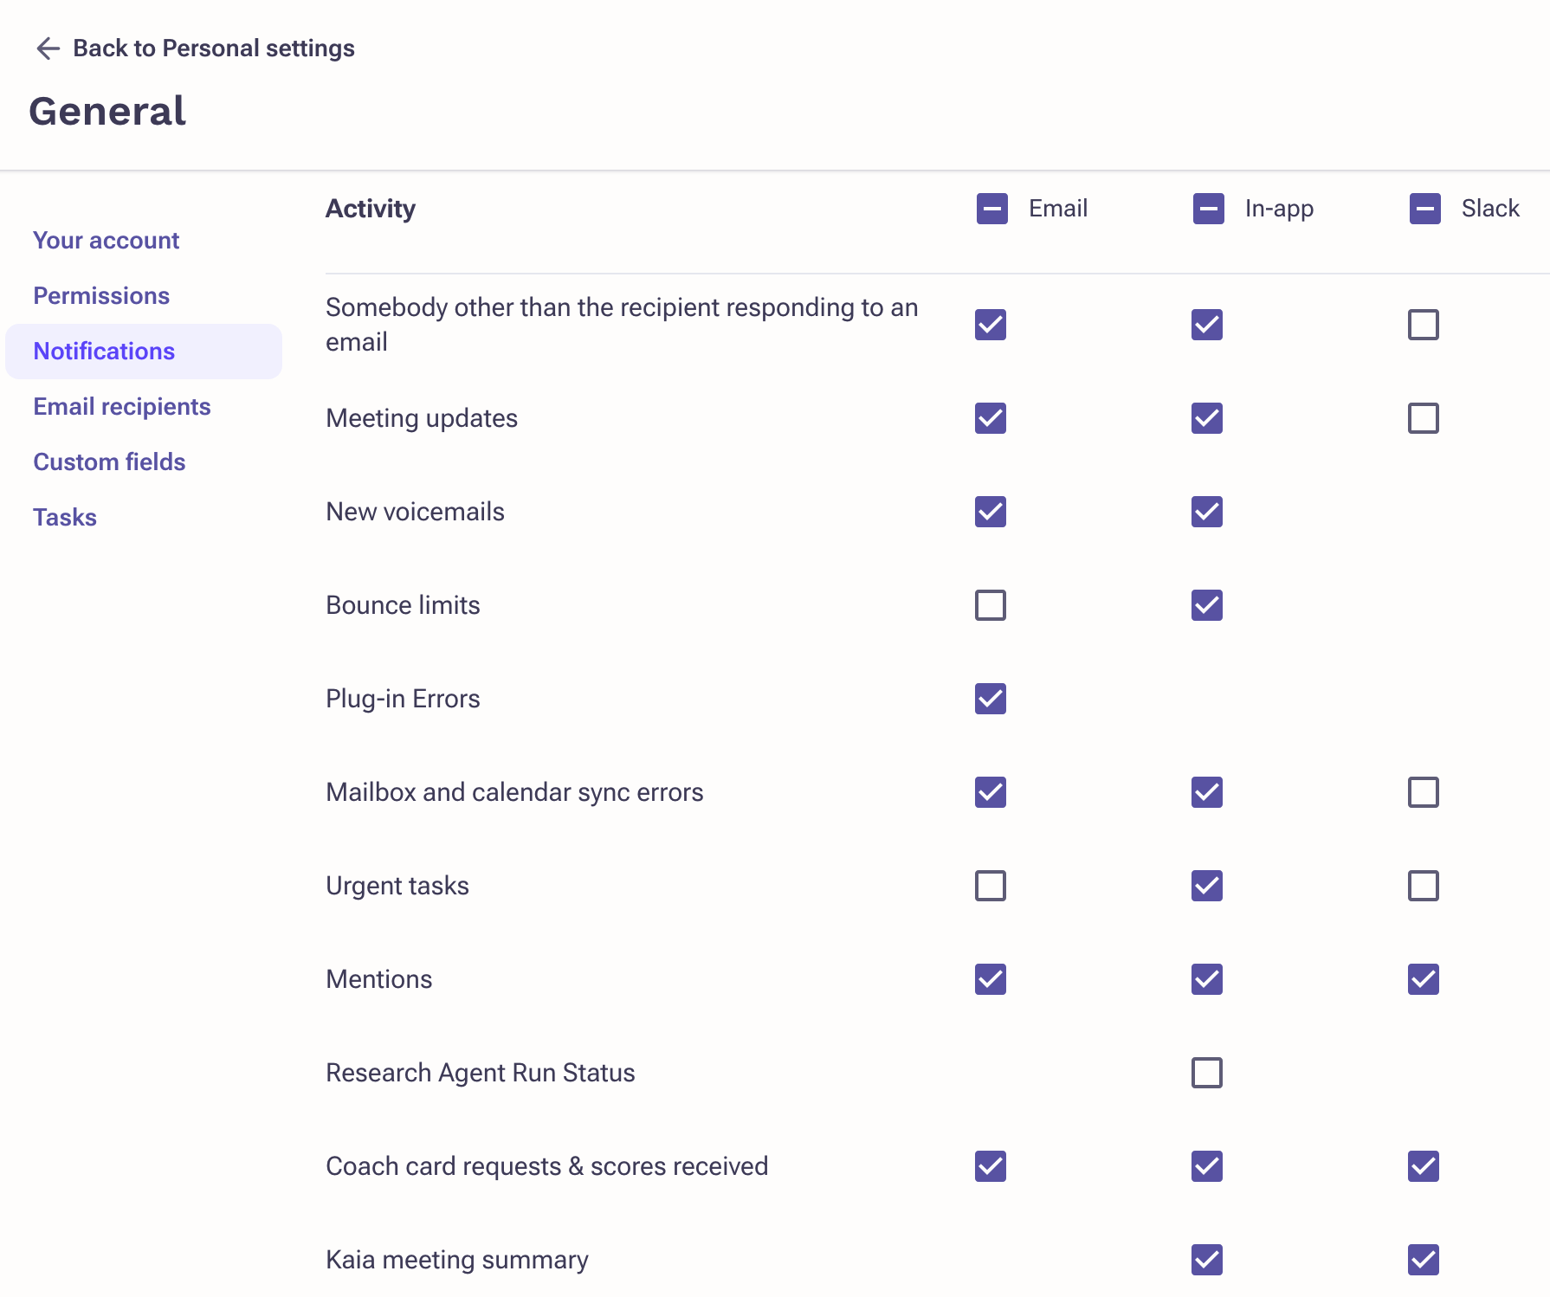This screenshot has height=1297, width=1550.
Task: Open Email recipients settings
Action: point(122,407)
